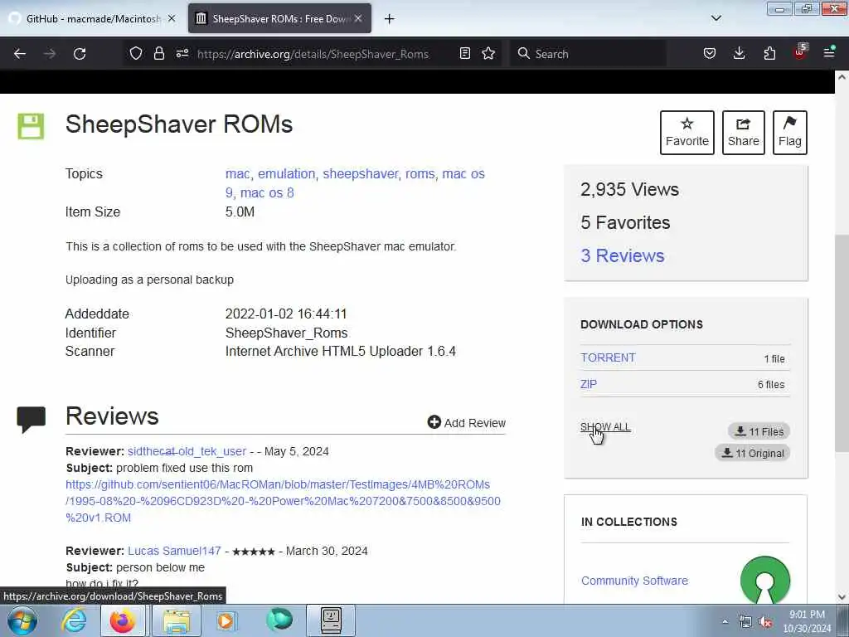849x637 pixels.
Task: Download the ZIP option
Action: coord(588,384)
